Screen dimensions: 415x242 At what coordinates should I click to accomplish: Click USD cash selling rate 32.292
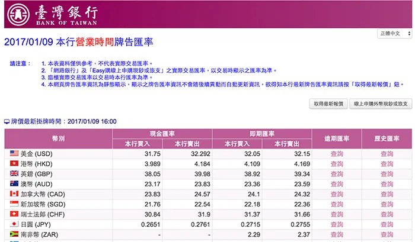coord(200,154)
